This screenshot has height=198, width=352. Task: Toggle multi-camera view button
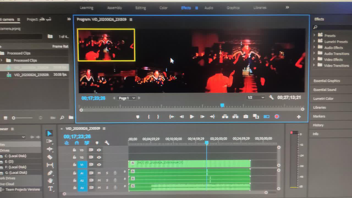266,117
